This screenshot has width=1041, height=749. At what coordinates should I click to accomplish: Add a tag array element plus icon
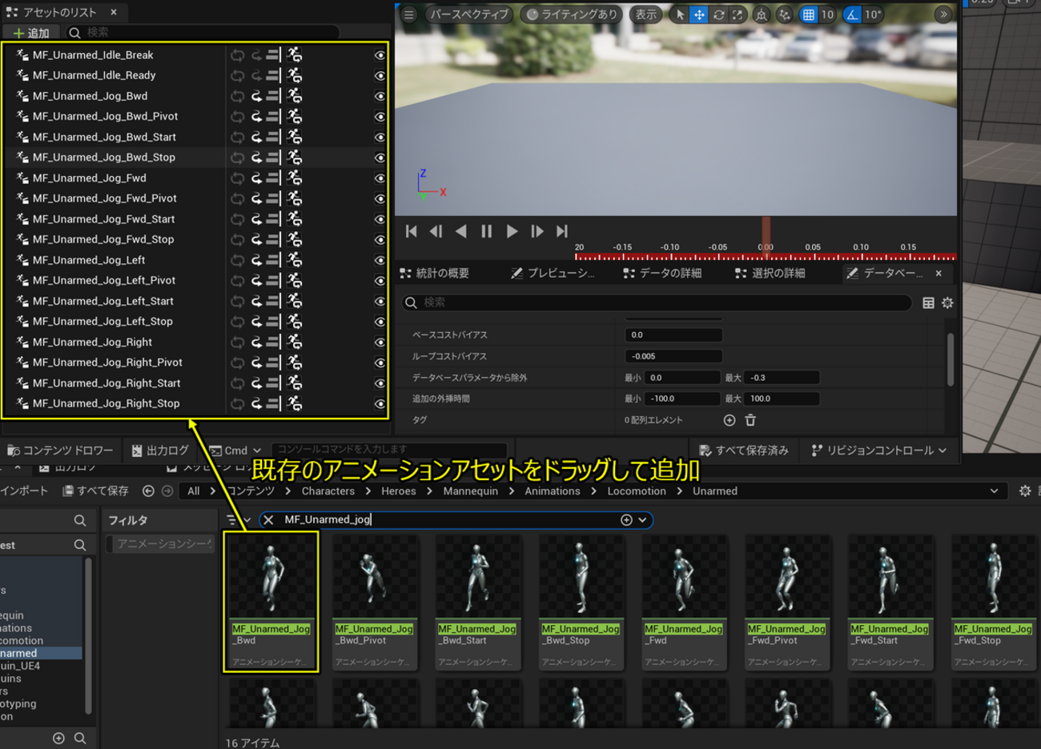click(730, 420)
